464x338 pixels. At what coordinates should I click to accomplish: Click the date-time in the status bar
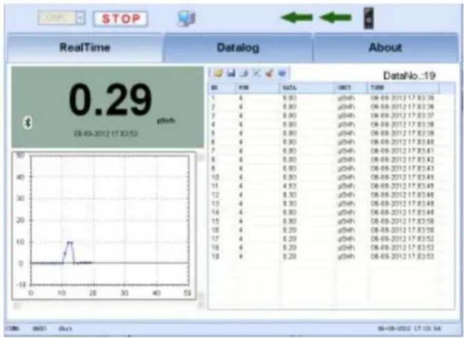point(409,328)
